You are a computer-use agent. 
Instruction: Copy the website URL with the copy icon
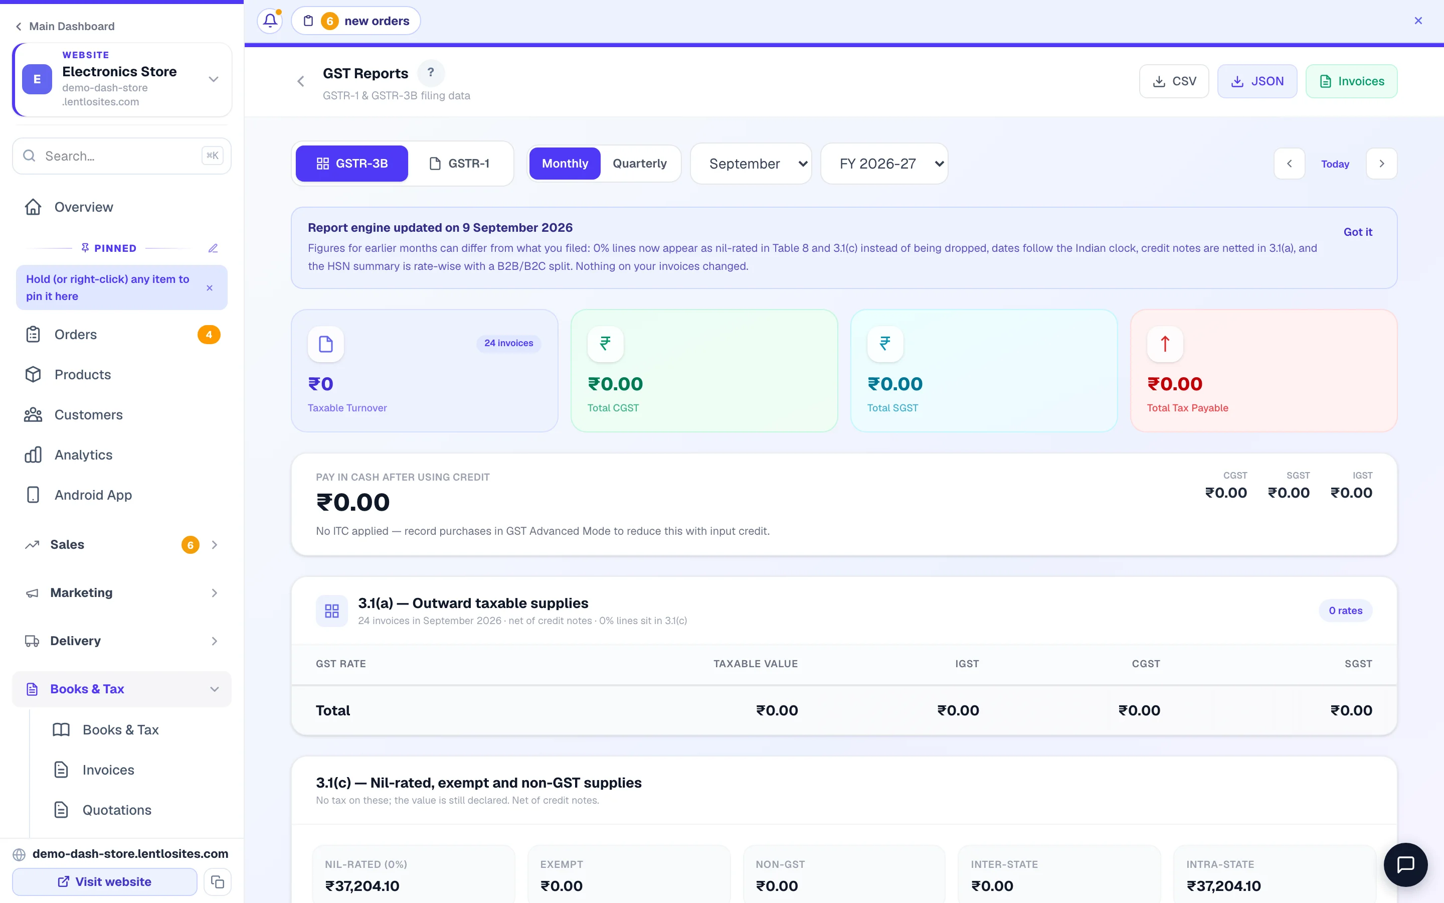tap(218, 881)
